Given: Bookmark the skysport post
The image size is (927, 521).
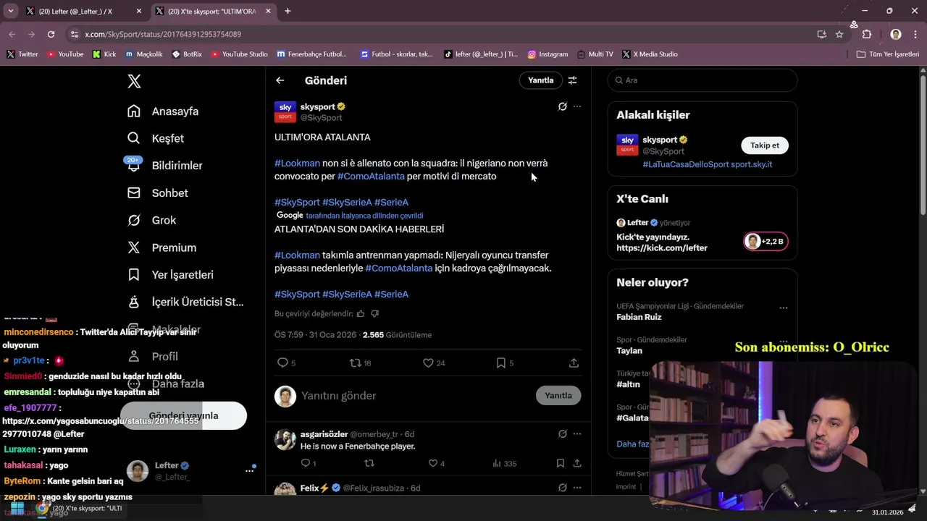Looking at the screenshot, I should [505, 363].
